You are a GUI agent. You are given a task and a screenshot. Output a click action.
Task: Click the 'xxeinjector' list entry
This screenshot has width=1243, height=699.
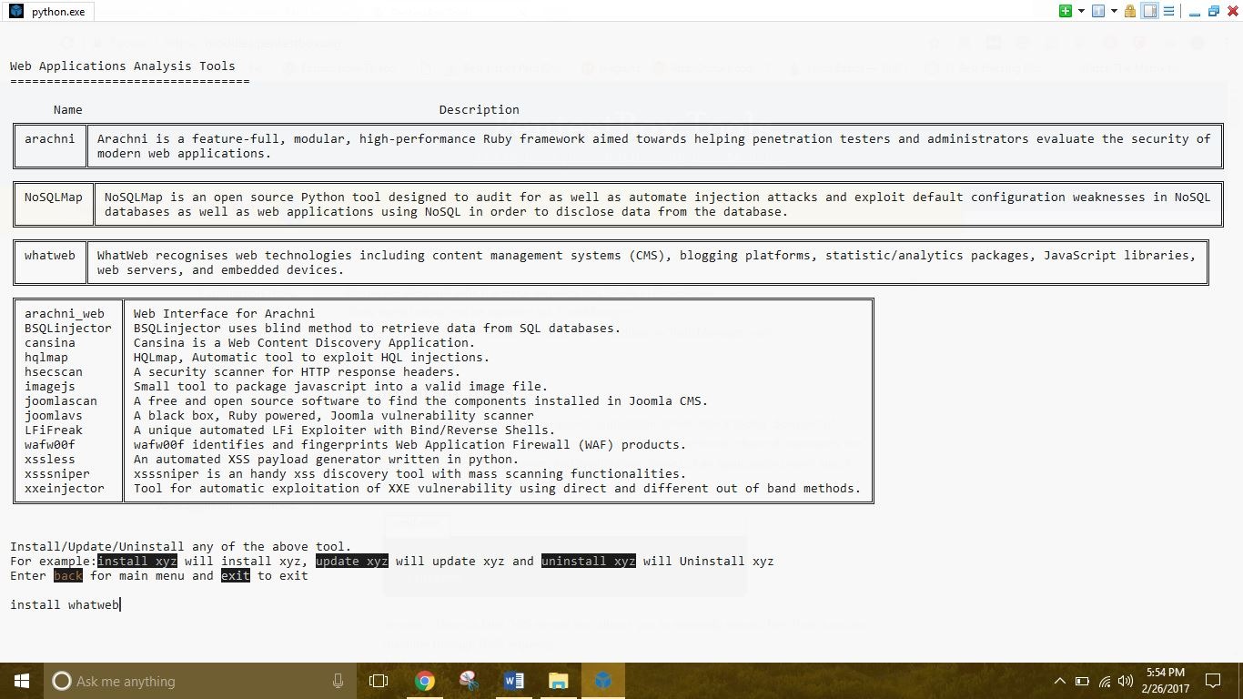click(x=65, y=488)
